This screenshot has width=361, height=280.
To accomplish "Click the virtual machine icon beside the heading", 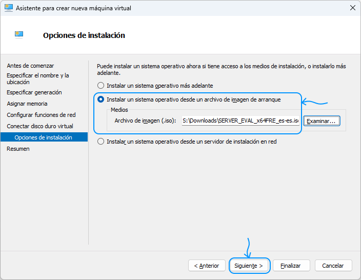I will pyautogui.click(x=19, y=35).
